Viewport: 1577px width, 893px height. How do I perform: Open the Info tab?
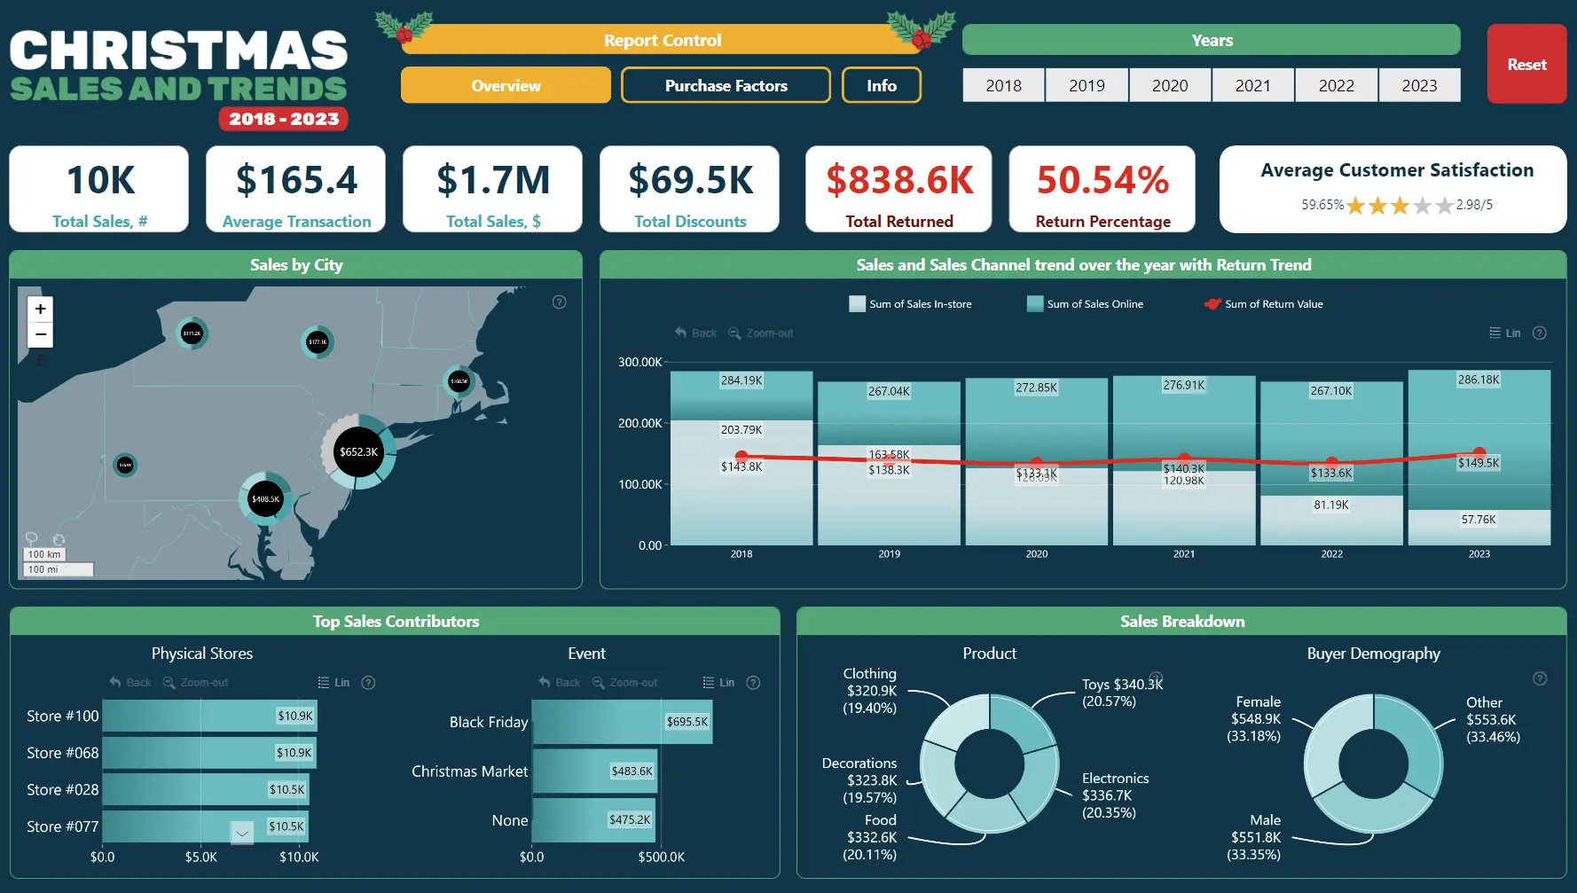[881, 85]
